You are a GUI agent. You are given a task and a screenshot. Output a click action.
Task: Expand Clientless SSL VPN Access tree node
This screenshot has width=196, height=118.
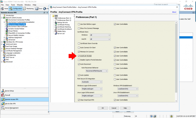[x=2, y=42]
